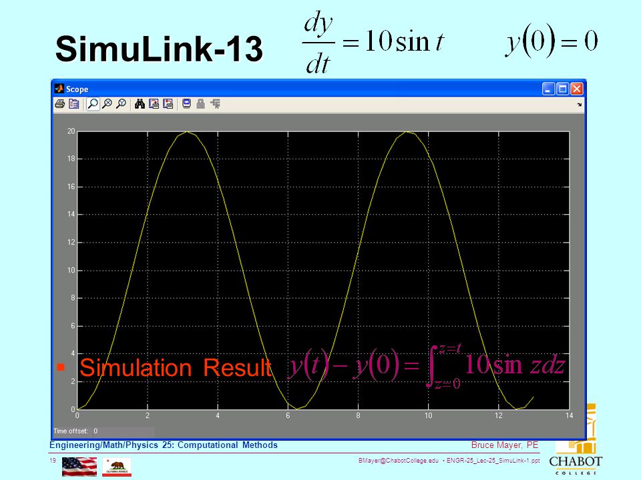
Task: Click the Print icon in Scope toolbar
Action: tap(59, 104)
